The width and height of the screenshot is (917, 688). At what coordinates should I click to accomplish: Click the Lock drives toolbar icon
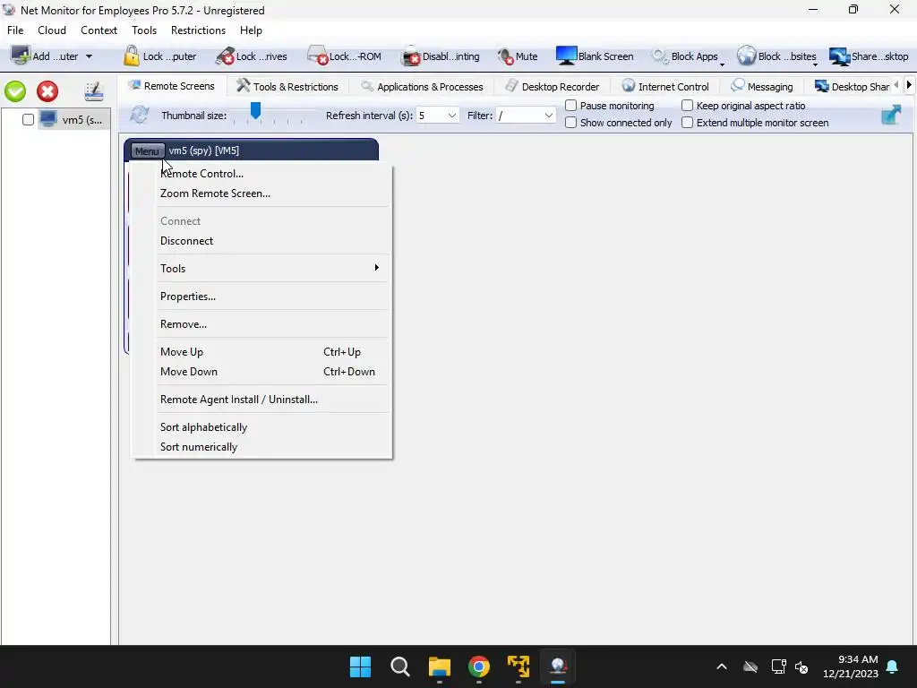click(225, 56)
